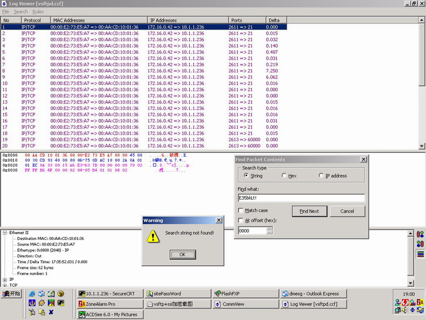The width and height of the screenshot is (426, 320).
Task: Select the left-side pane layout icon
Action: coord(420,234)
